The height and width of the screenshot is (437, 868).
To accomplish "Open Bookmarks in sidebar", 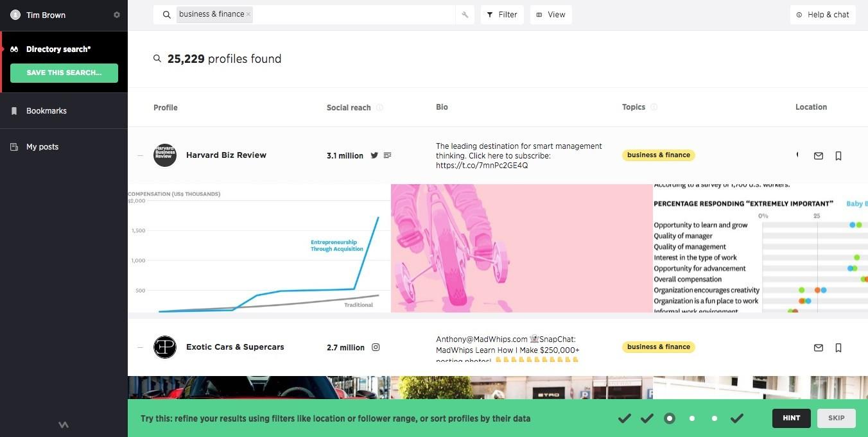I will [x=46, y=111].
